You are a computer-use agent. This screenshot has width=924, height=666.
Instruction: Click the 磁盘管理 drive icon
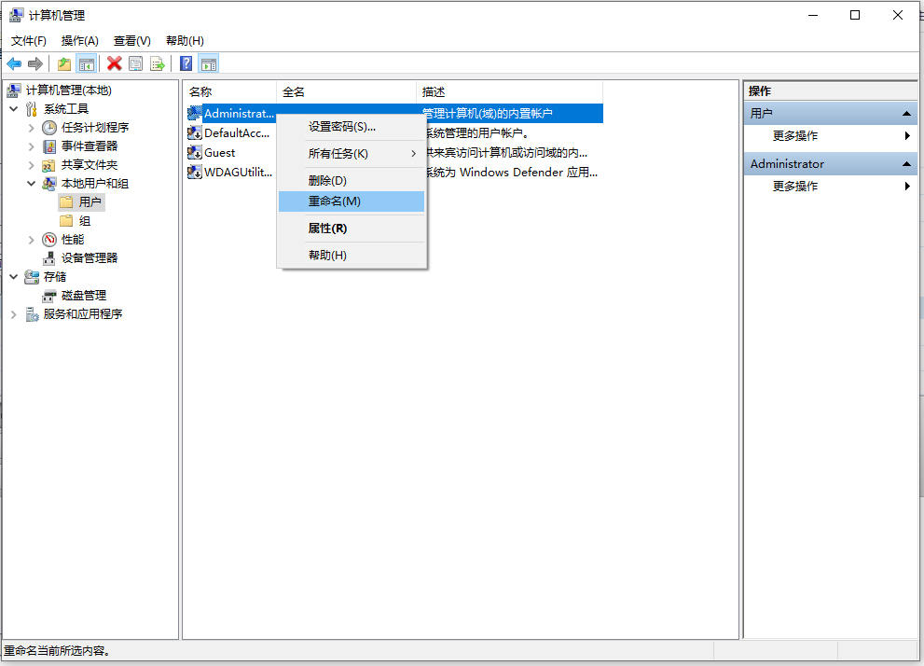(x=49, y=296)
